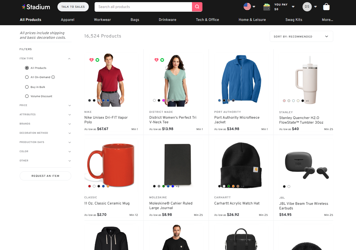Pick orange swatch on Classic Ceramic Mug

coord(108,186)
